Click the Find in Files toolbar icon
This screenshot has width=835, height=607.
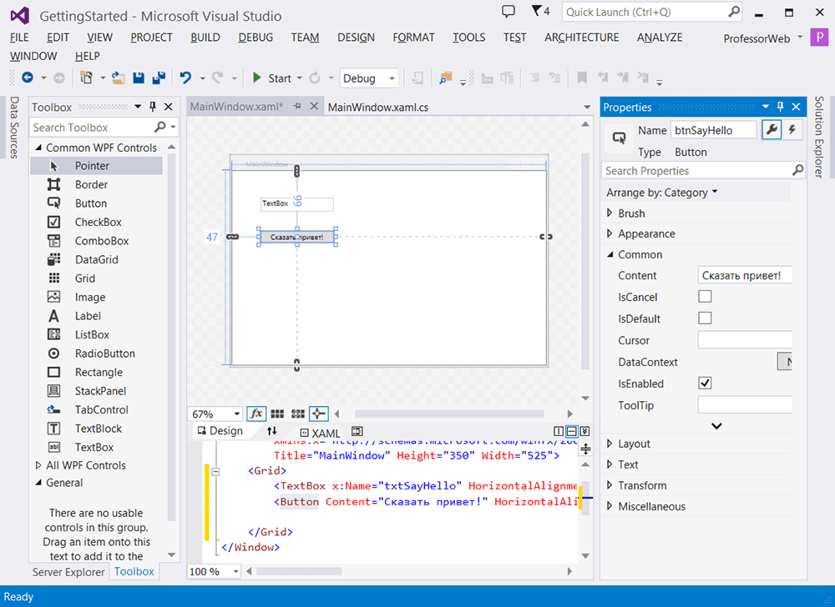tap(445, 78)
